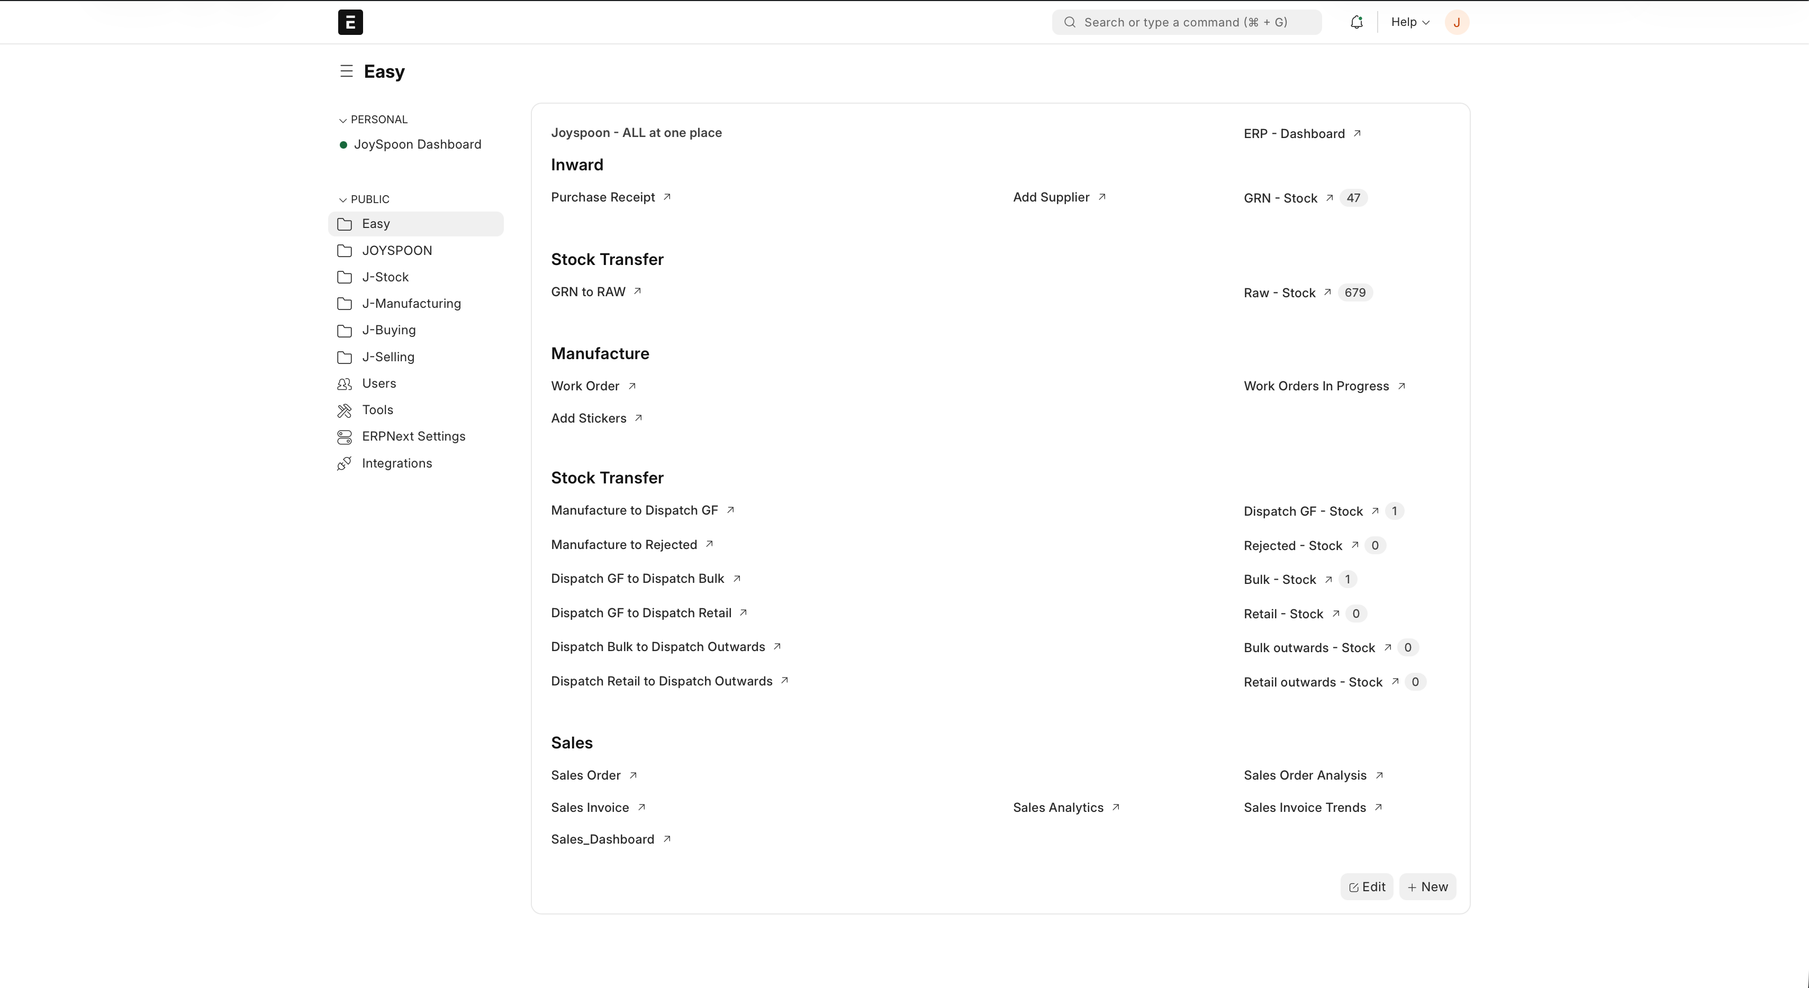Open Retail outwards - Stock shortcut

[1313, 681]
